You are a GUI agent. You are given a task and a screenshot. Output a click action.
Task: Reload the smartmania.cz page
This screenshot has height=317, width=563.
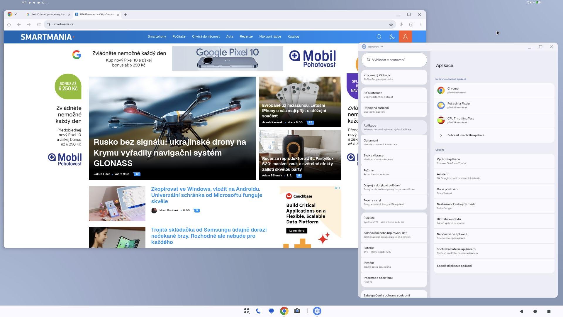pos(39,25)
